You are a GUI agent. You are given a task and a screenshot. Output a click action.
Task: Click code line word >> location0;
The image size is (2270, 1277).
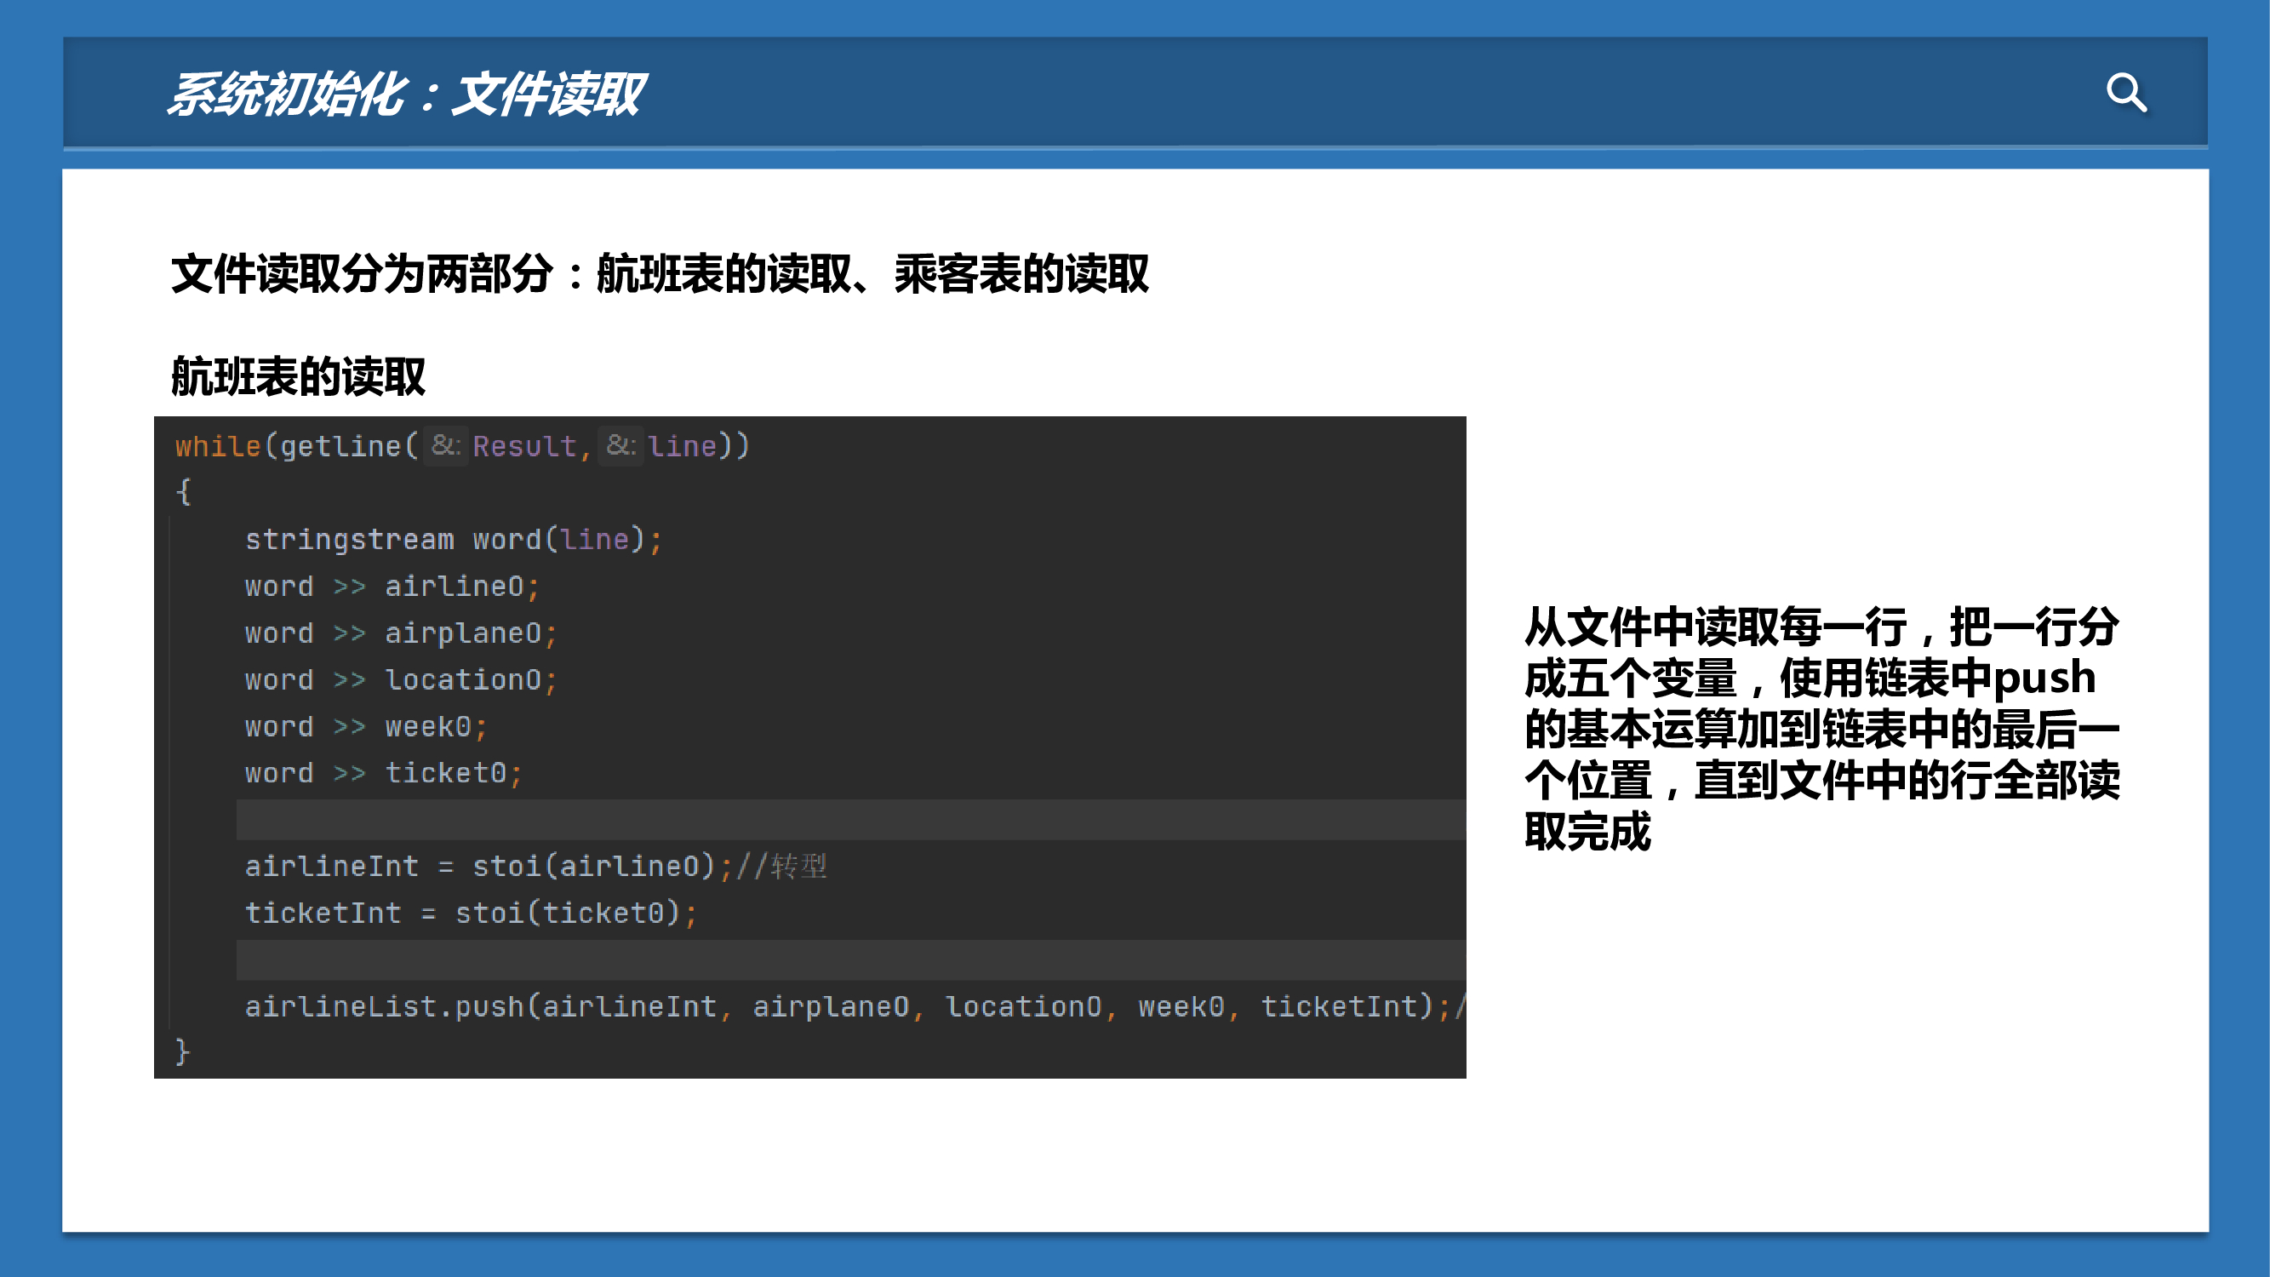pos(401,679)
